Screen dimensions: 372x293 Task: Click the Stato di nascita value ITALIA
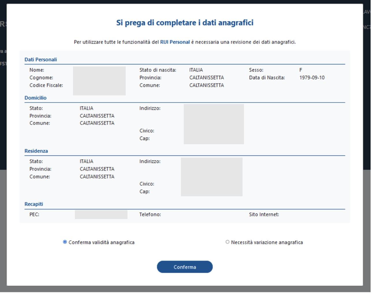tap(196, 70)
